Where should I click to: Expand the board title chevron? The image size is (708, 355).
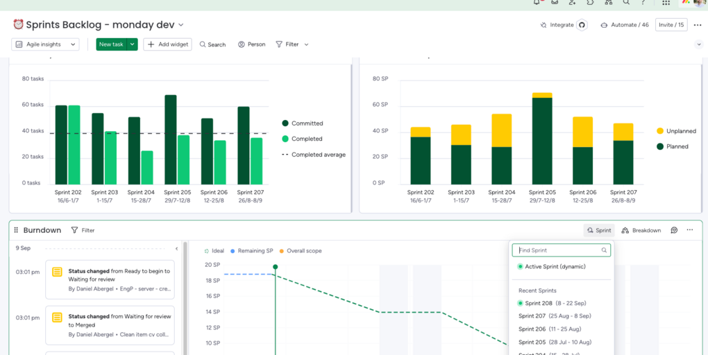(181, 25)
